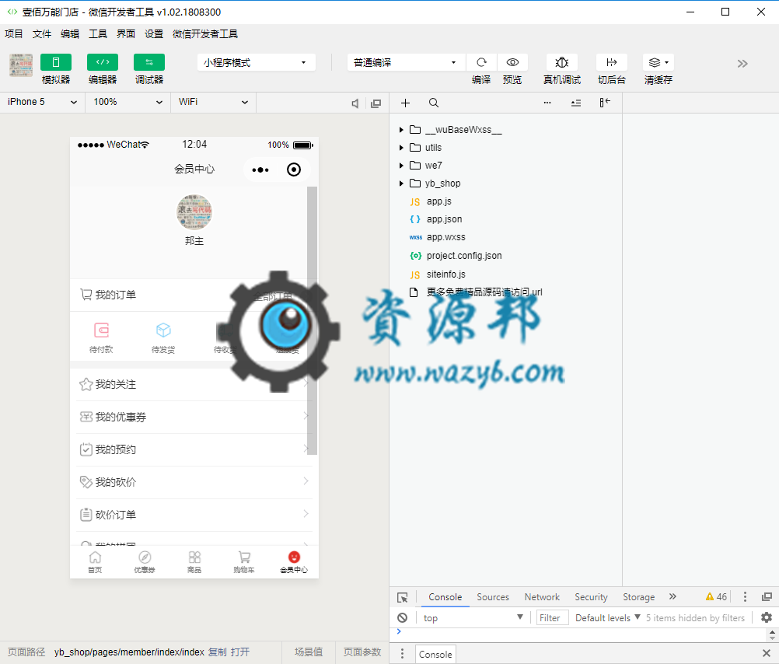
Task: Click the plus icon to add a file
Action: click(405, 103)
